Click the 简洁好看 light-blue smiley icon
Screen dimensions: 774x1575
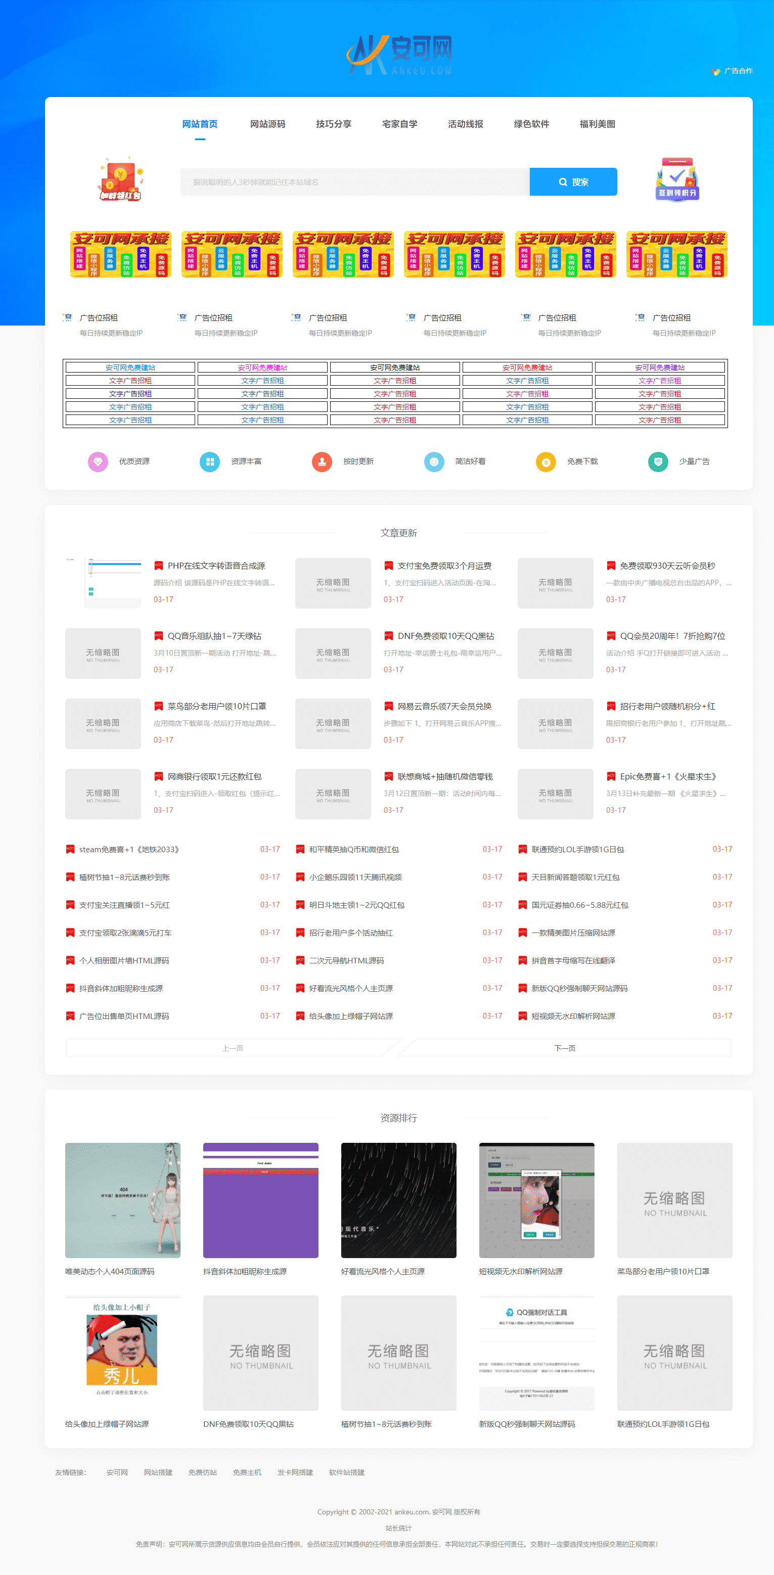tap(434, 461)
